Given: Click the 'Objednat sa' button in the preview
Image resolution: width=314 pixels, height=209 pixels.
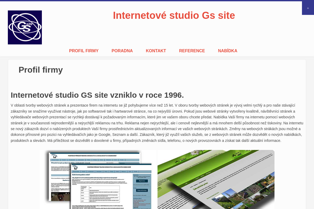Looking at the screenshot, I should pyautogui.click(x=142, y=181).
